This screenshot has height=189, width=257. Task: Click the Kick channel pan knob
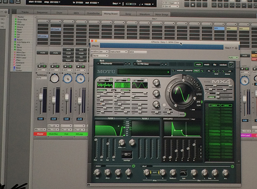pos(68,79)
